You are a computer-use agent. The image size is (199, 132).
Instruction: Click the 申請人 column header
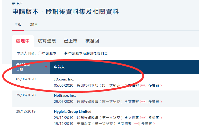[59, 67]
